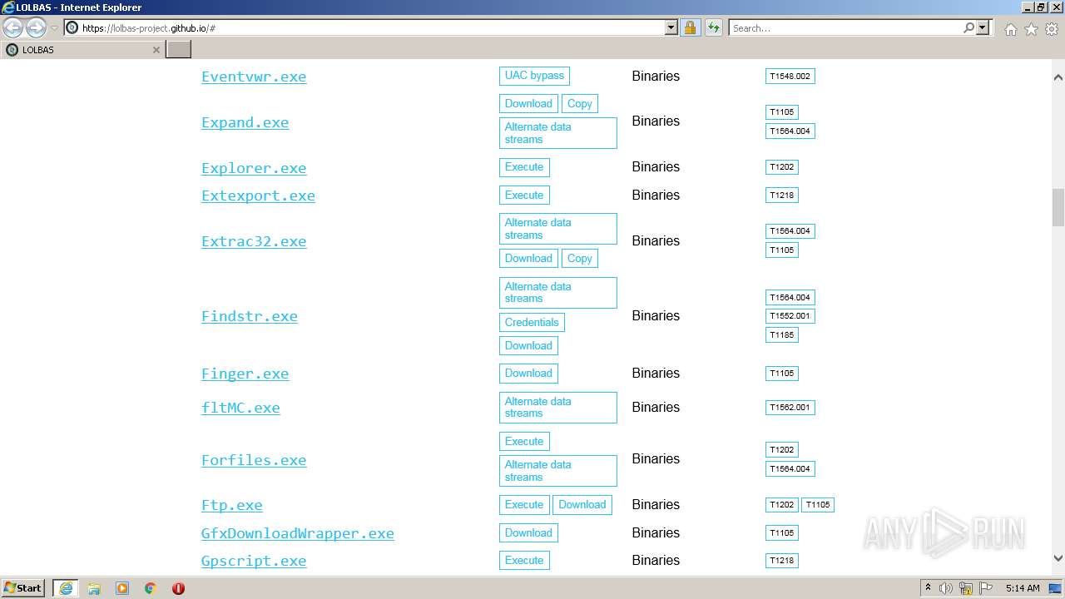The height and width of the screenshot is (599, 1065).
Task: Open the GfxDownloadWrapper.exe link
Action: (x=297, y=533)
